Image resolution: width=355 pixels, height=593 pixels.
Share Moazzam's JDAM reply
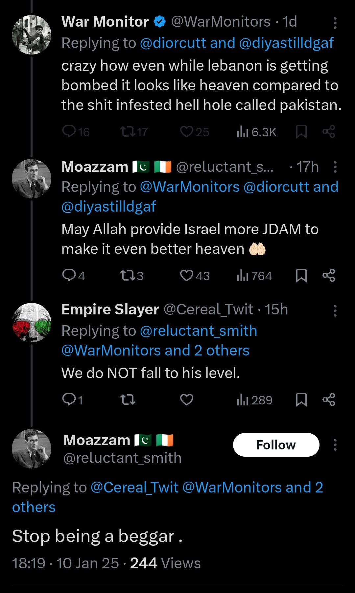[329, 276]
